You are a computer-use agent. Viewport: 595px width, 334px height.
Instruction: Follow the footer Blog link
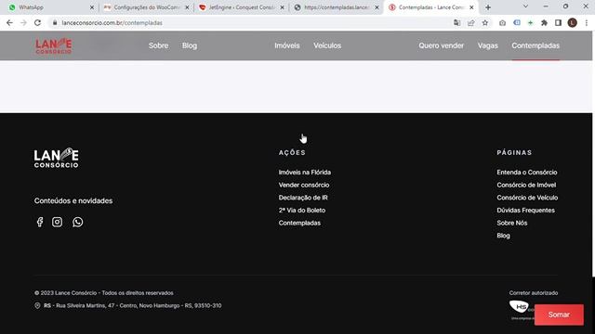[504, 236]
